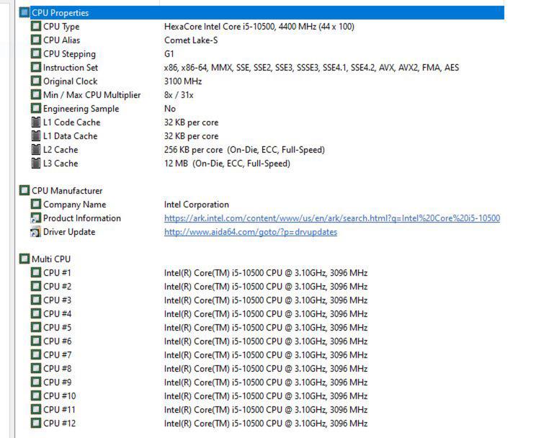Click the Intel Corporation value
Viewport: 536px width, 438px height.
tap(197, 205)
